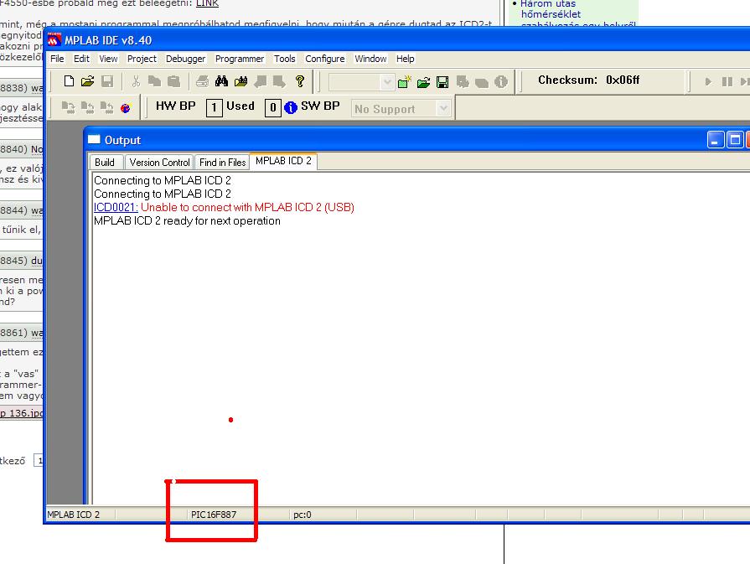Click the MPLAB IDE v8.40 title bar icon

(54, 39)
